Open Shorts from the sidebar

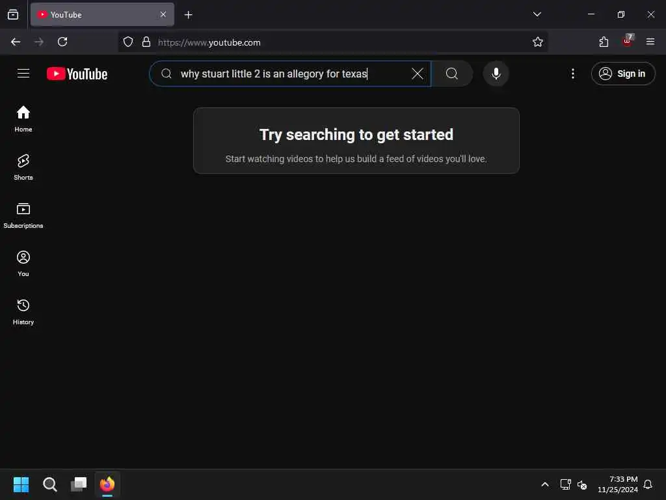(x=23, y=167)
